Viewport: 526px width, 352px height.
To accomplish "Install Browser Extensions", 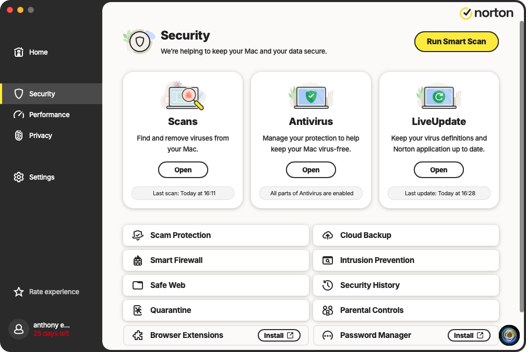I will click(x=279, y=335).
